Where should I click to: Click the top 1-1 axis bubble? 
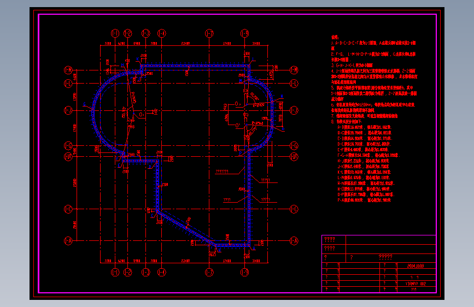[115, 33]
